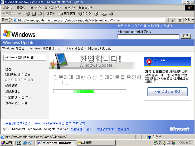
Task: Open the address bar URL dropdown
Action: [x=167, y=20]
